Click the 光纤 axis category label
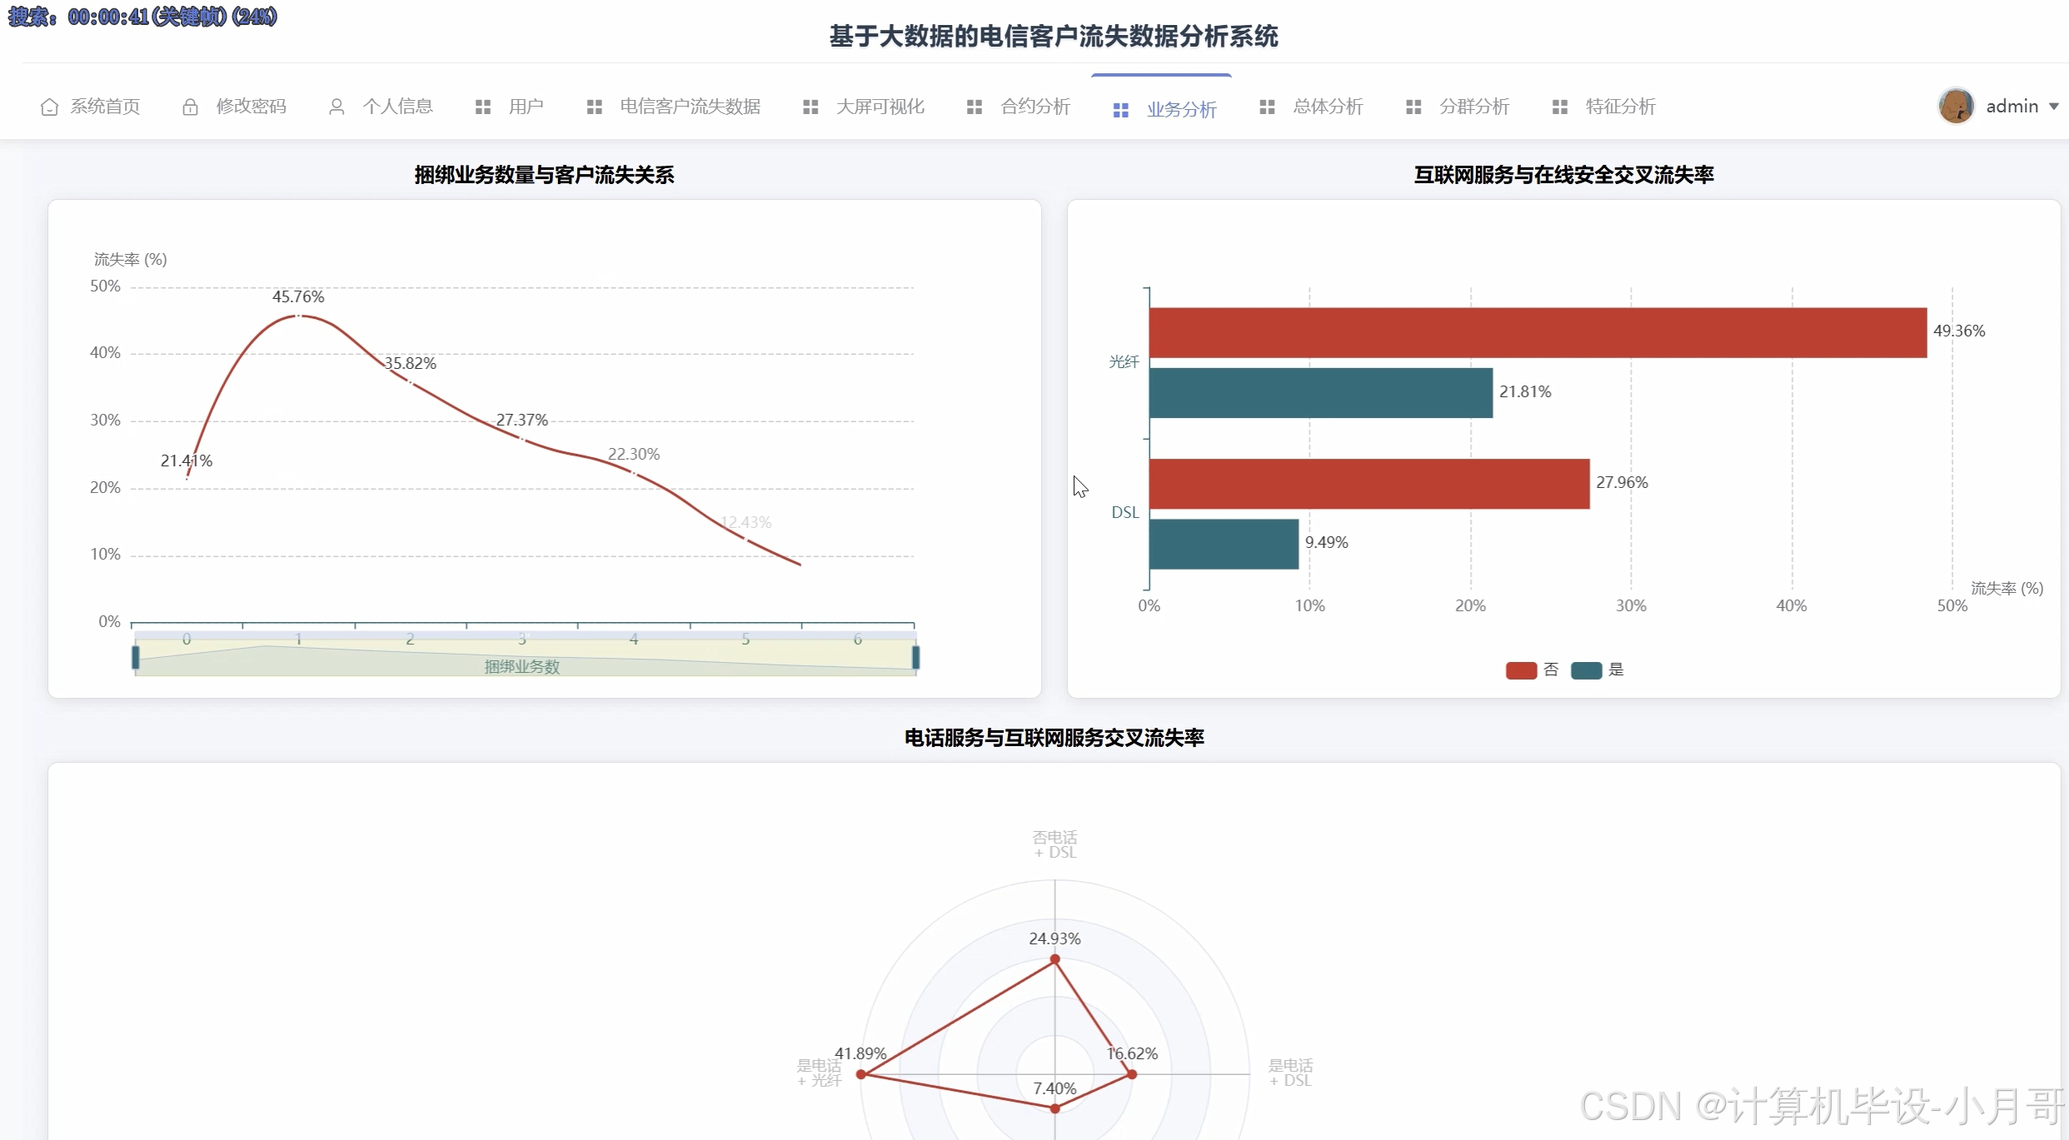This screenshot has width=2069, height=1140. [x=1123, y=362]
